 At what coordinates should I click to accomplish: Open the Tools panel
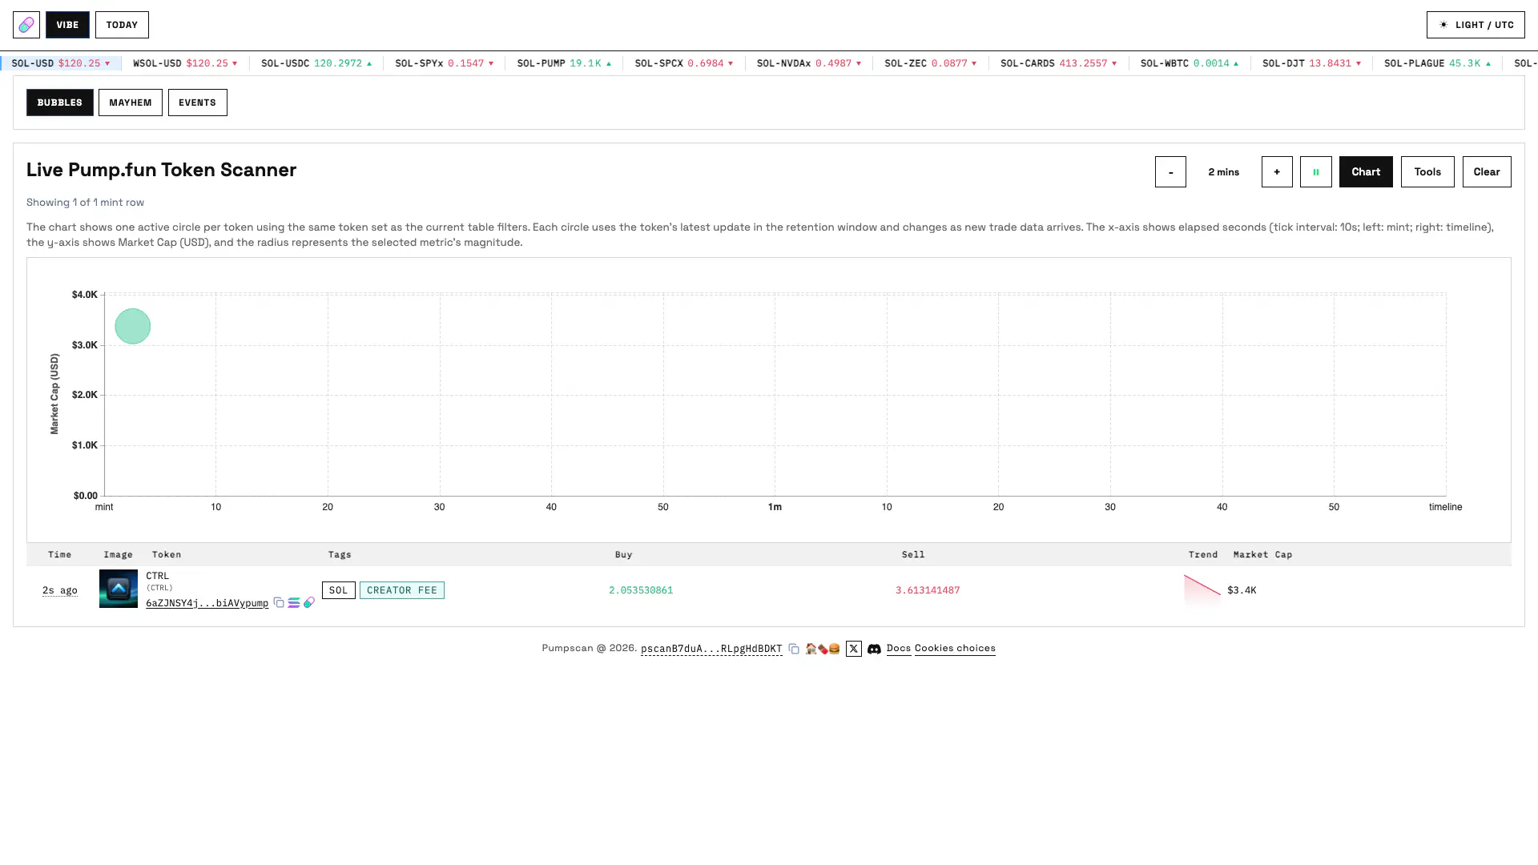[1427, 171]
